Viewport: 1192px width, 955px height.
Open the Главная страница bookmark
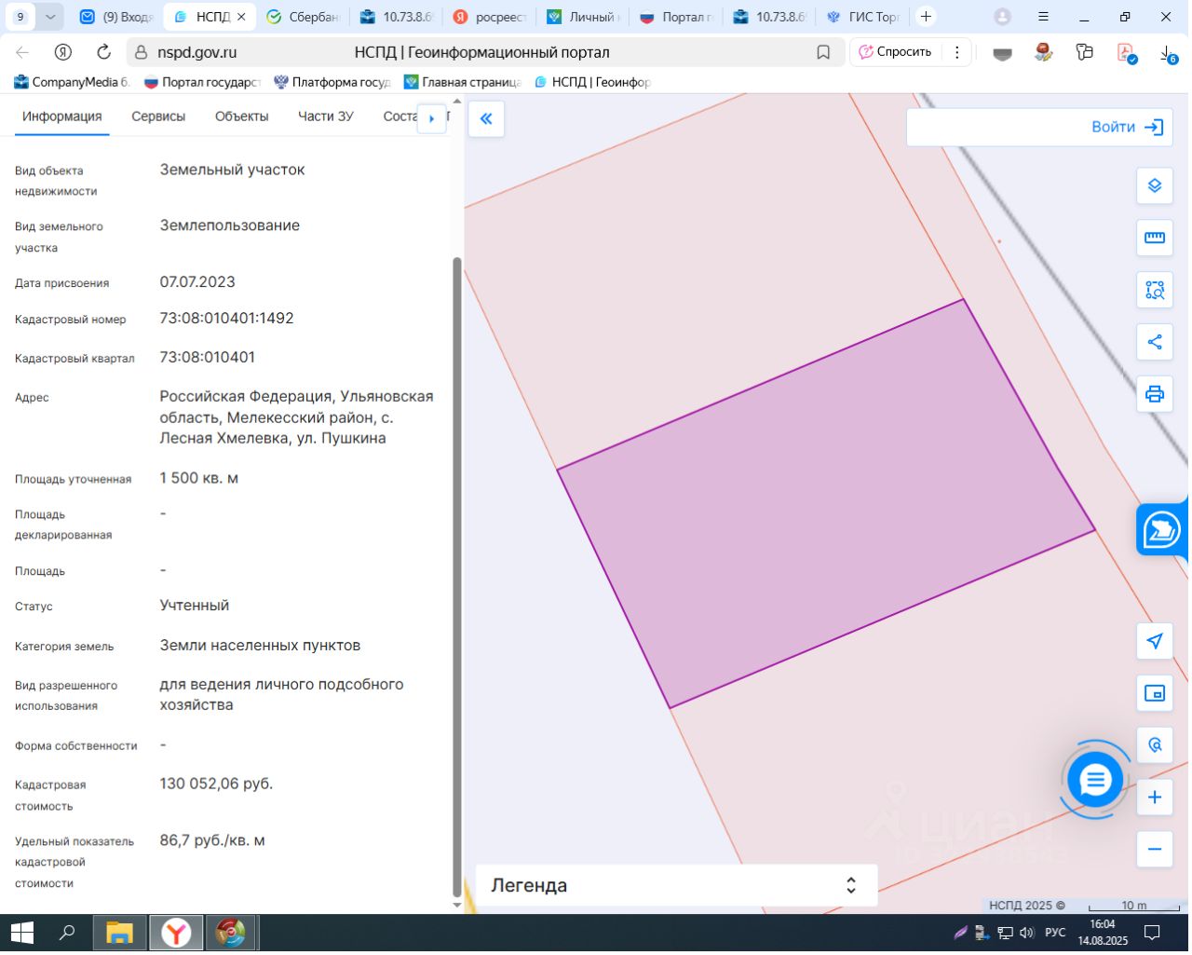point(463,82)
